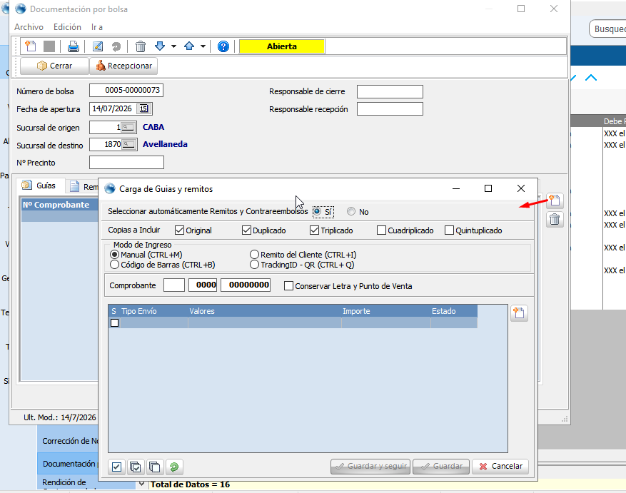The width and height of the screenshot is (626, 493).
Task: Click the Responsable recepción field
Action: click(390, 109)
